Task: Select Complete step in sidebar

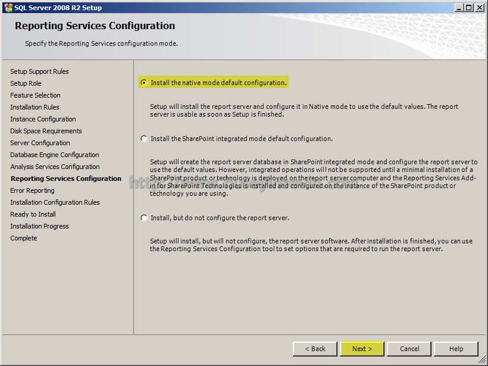Action: click(24, 238)
